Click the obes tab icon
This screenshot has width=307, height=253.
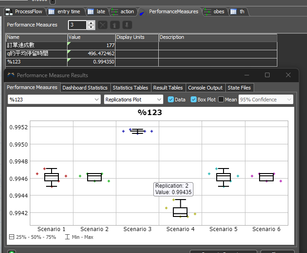208,11
